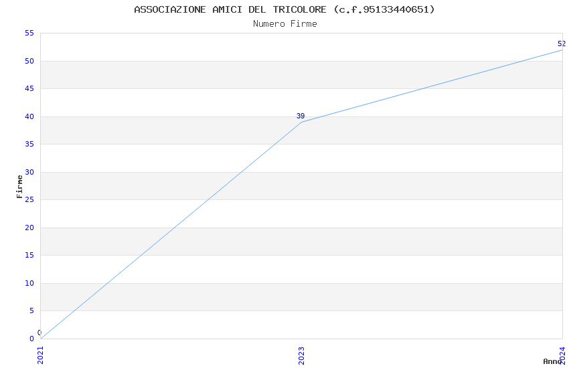Select the data label 52 at 2024
The image size is (569, 368).
point(562,44)
